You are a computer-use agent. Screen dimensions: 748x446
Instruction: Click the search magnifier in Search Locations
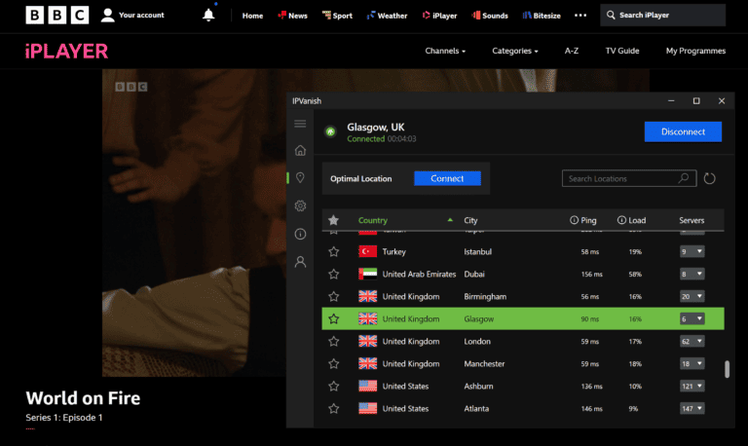click(x=684, y=178)
